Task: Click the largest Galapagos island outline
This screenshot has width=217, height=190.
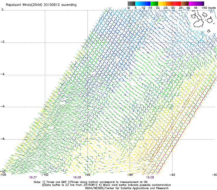Action: (198, 19)
